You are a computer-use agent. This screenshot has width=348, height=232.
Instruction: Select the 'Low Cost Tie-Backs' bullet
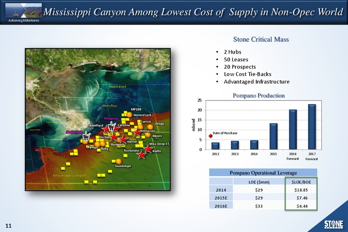tap(248, 74)
